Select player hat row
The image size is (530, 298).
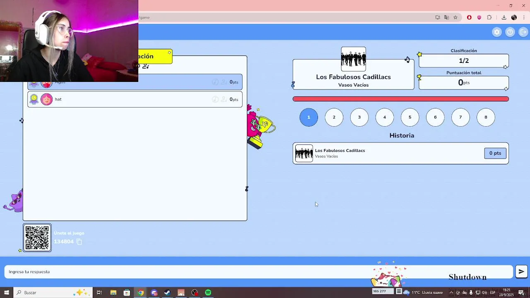pos(135,99)
